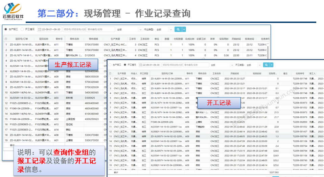
Task: Open calendar icon of date range in 开工情况 window
Action: pos(141,65)
